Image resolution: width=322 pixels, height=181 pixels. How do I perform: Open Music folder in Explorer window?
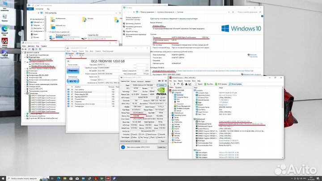(88, 19)
